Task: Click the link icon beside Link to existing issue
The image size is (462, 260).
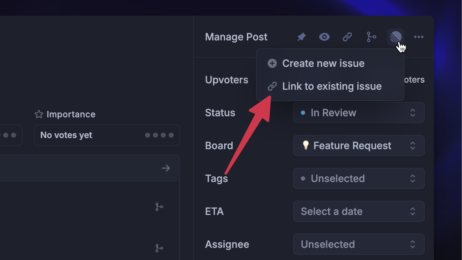Action: point(273,86)
